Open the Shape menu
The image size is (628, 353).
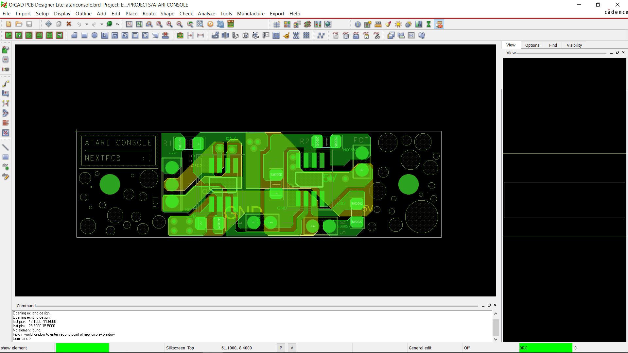(167, 13)
